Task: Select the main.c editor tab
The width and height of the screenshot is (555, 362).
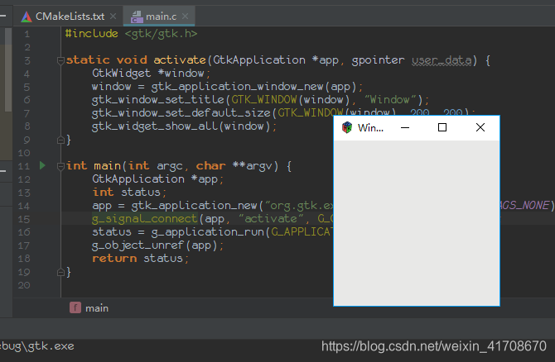Action: [x=161, y=17]
